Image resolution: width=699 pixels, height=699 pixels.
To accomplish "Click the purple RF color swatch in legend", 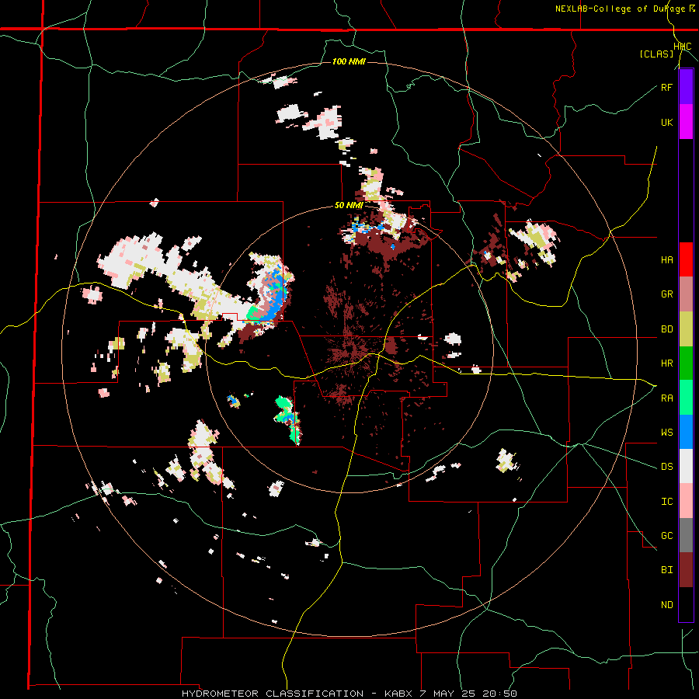I will click(x=686, y=86).
